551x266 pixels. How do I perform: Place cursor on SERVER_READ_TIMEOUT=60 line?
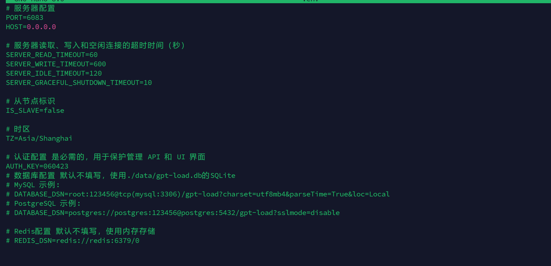(x=52, y=55)
